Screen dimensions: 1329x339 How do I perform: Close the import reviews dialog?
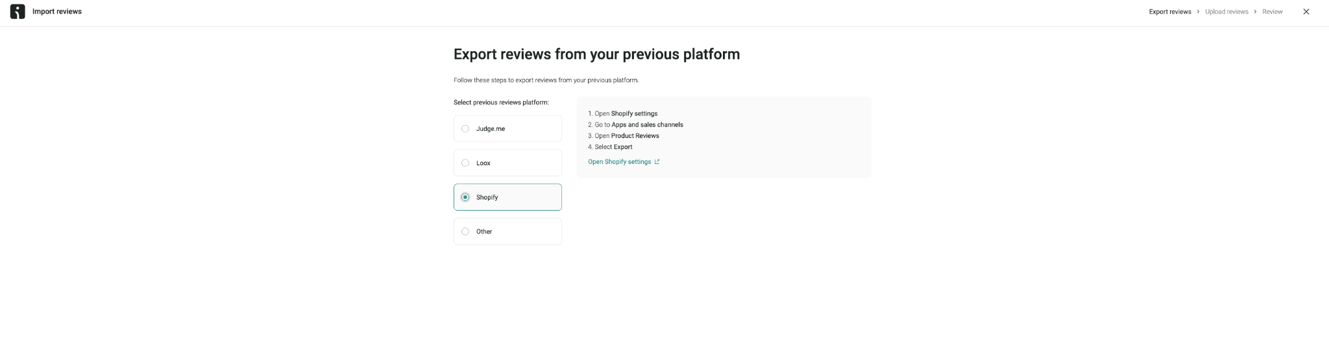[1306, 12]
